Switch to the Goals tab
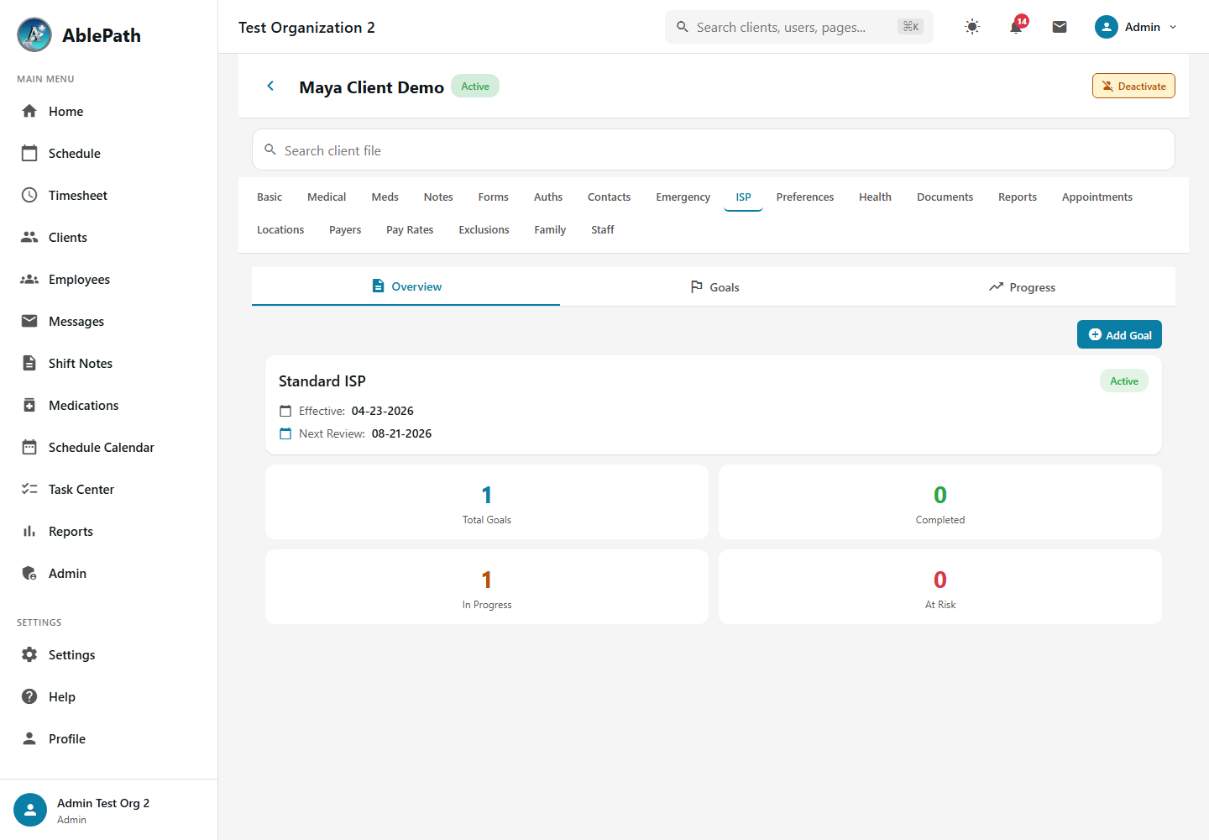Screen dimensions: 1209x840 (714, 287)
